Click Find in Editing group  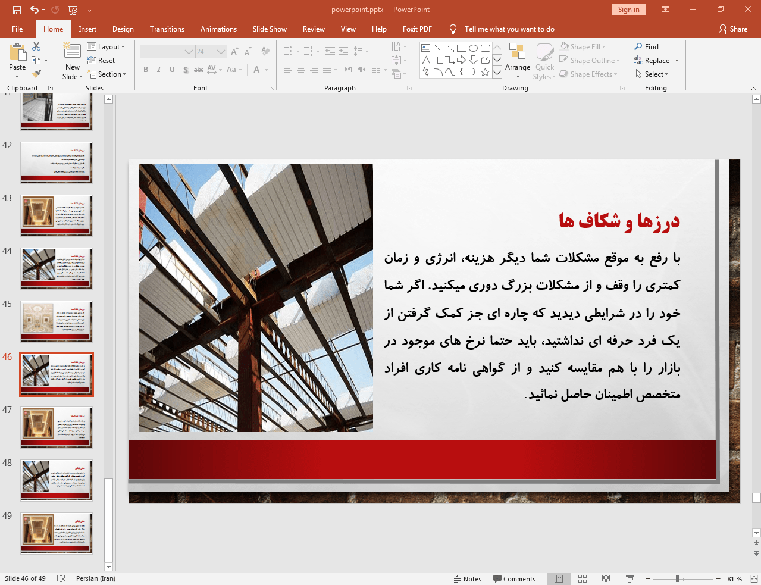coord(647,46)
